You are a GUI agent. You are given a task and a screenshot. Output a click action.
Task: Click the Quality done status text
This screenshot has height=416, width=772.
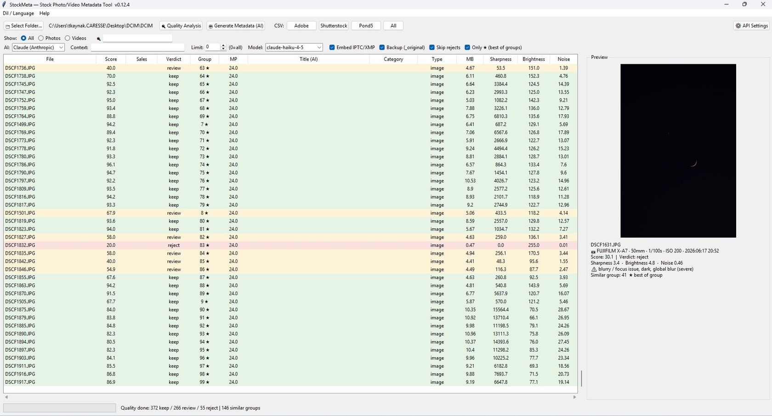tap(190, 408)
